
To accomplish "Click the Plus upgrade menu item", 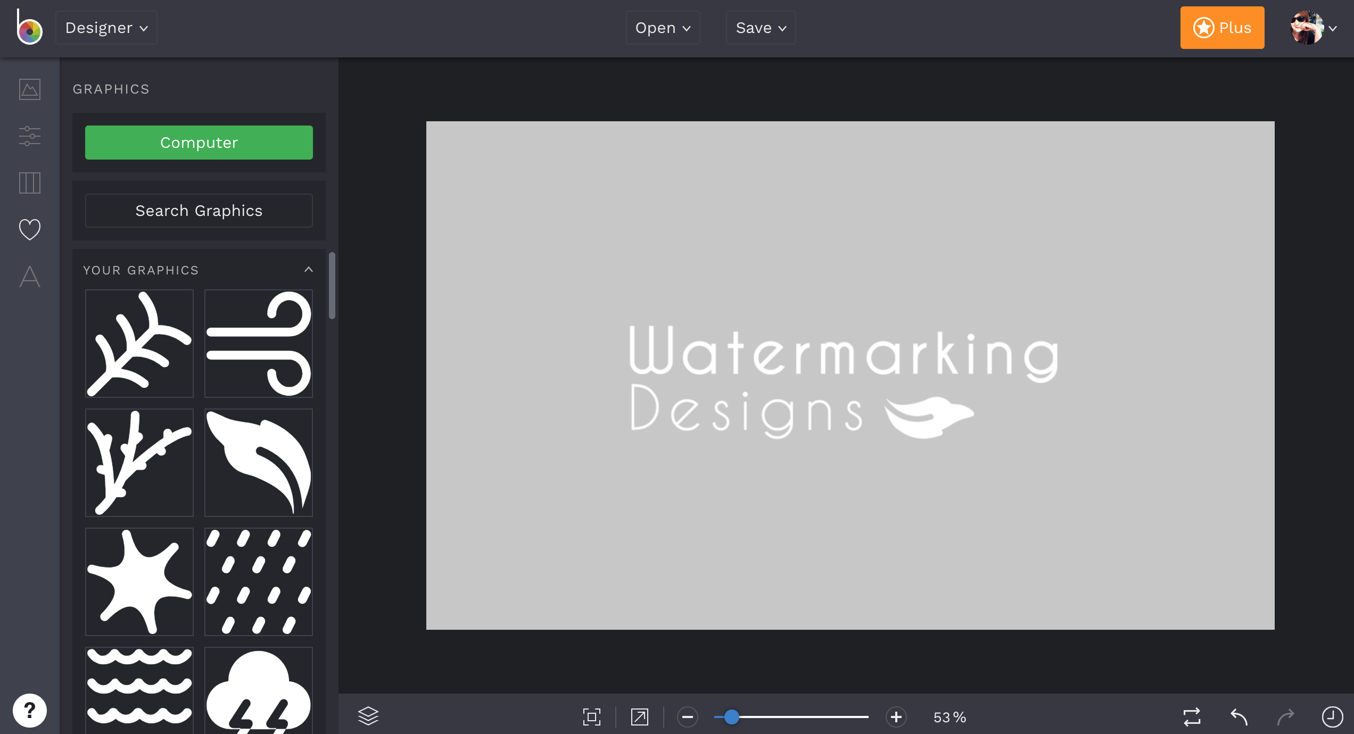I will pyautogui.click(x=1221, y=27).
